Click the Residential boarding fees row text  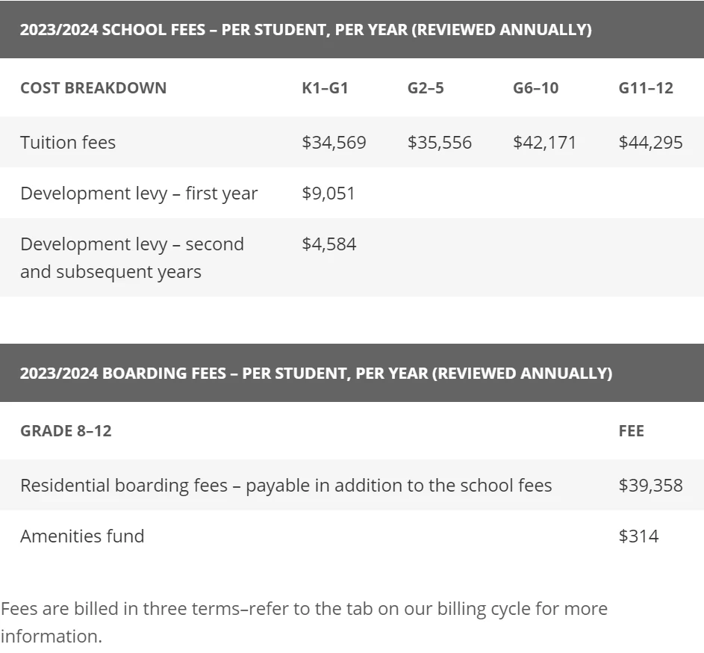pyautogui.click(x=286, y=486)
